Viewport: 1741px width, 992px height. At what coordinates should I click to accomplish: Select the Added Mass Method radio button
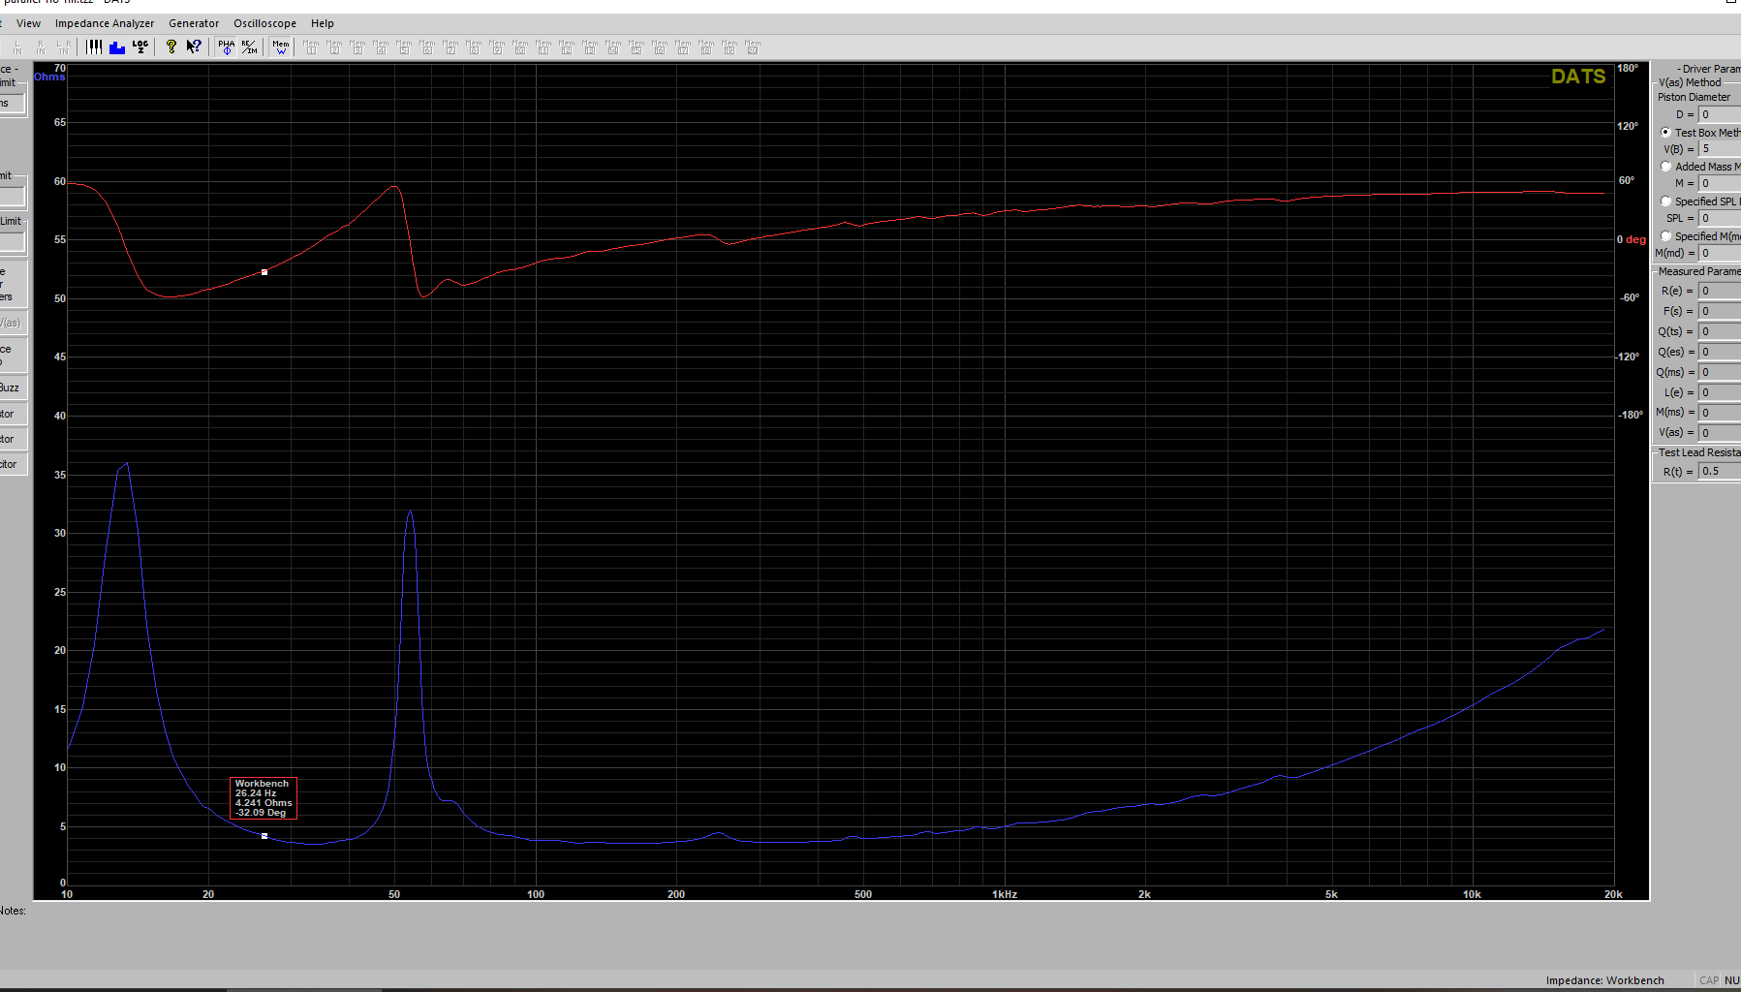coord(1666,167)
